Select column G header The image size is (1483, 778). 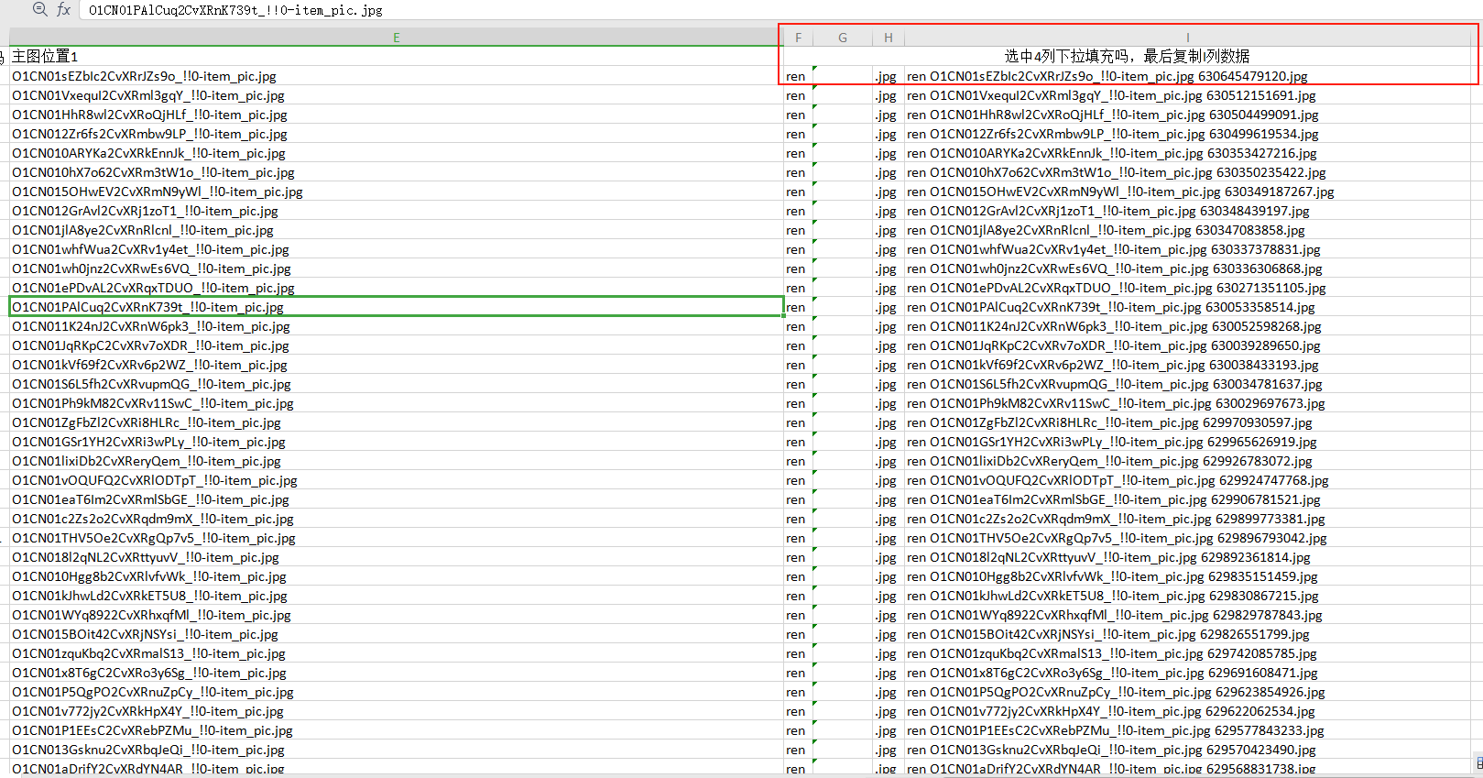click(843, 38)
